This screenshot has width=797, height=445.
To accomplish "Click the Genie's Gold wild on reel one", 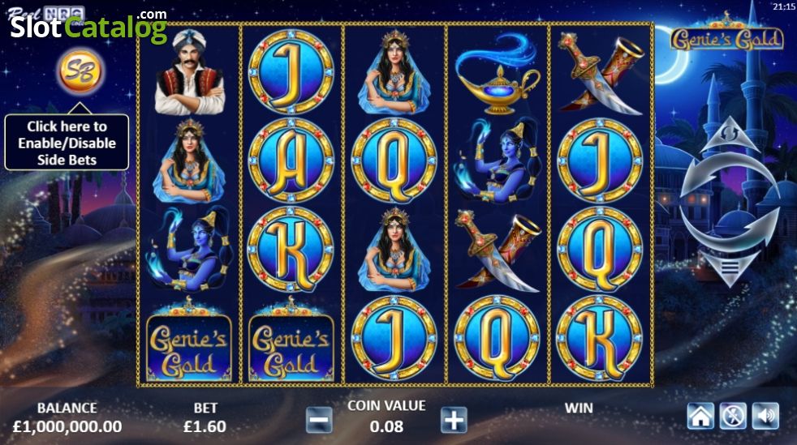I will point(189,339).
